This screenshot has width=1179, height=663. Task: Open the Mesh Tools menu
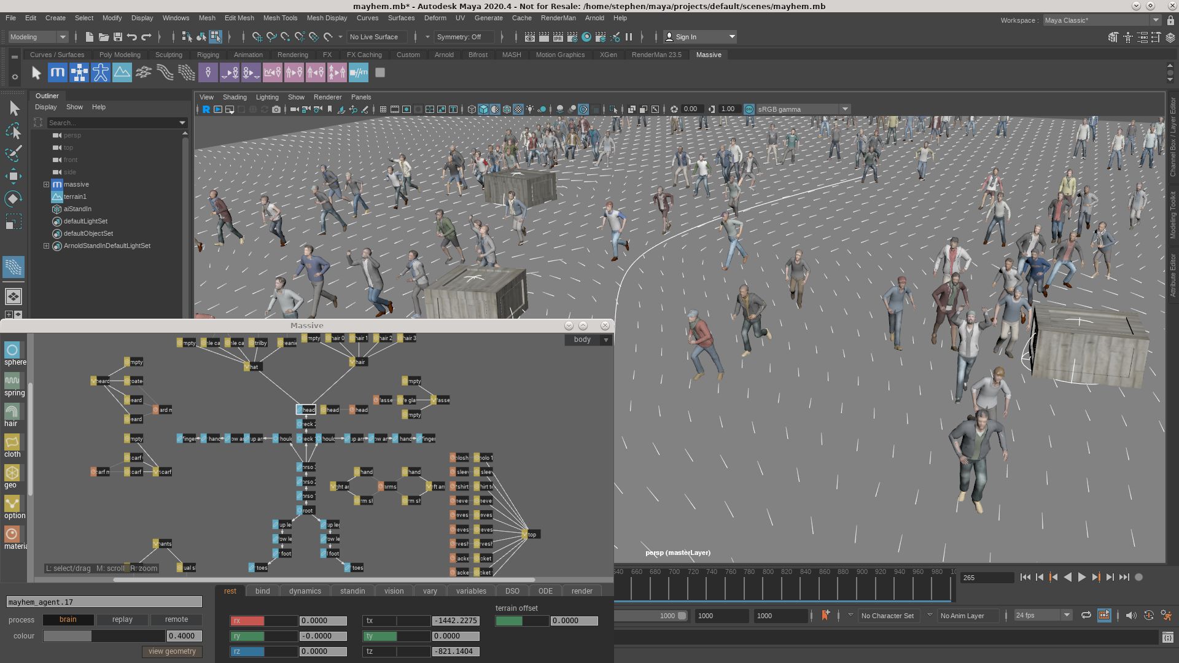click(280, 18)
